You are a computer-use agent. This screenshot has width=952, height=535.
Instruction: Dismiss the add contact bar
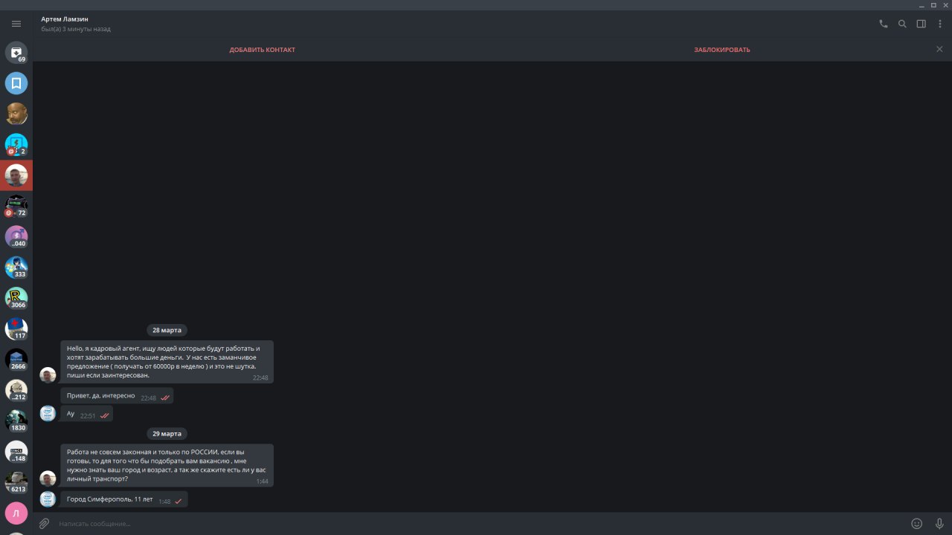939,49
